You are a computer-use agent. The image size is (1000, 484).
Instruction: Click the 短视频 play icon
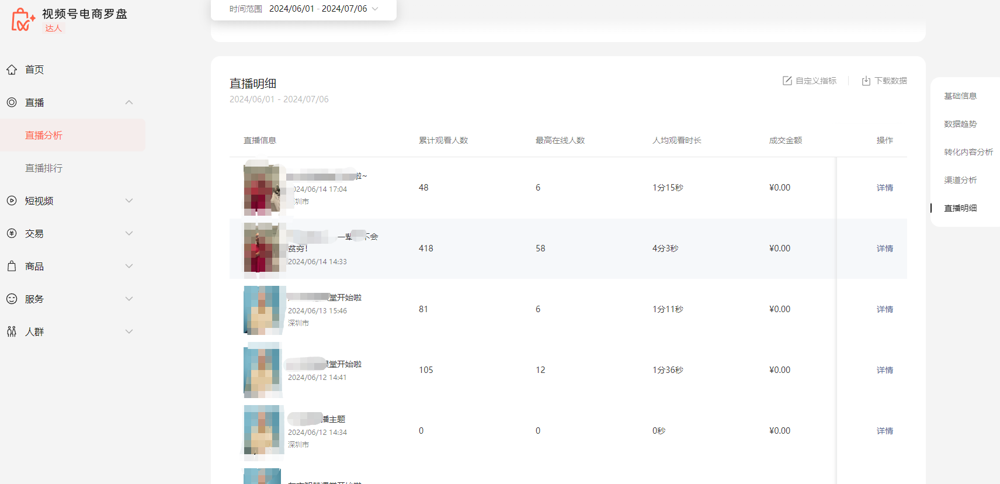point(12,200)
